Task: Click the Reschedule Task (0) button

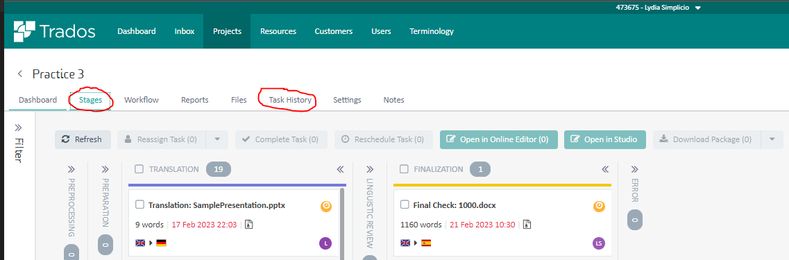Action: tap(384, 139)
